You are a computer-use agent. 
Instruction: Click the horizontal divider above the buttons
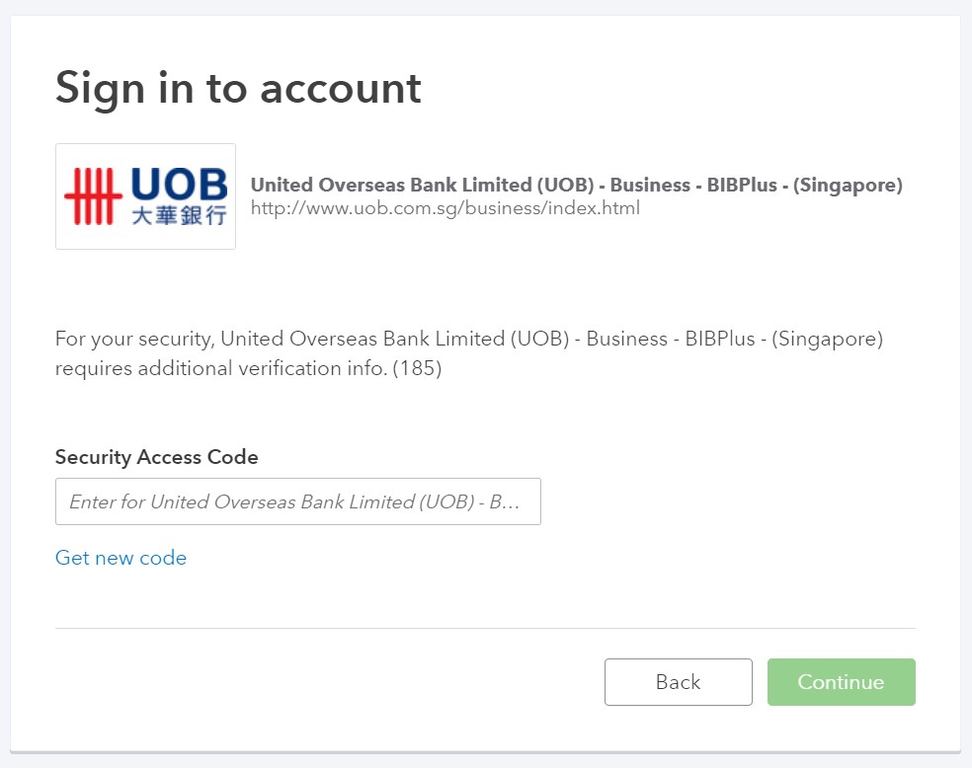(485, 628)
